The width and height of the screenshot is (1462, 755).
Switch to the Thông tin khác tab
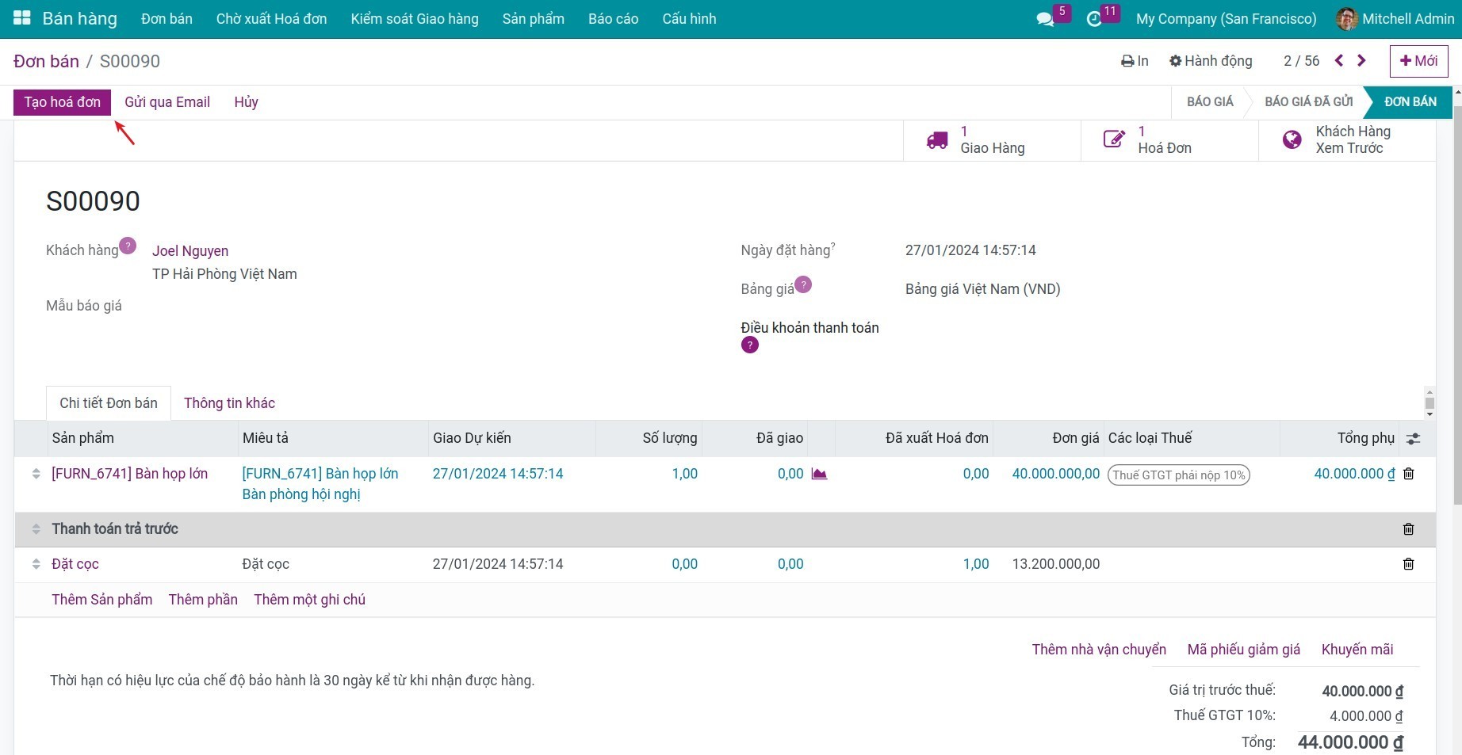[x=229, y=403]
